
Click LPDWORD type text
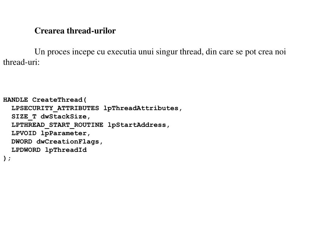[26, 150]
